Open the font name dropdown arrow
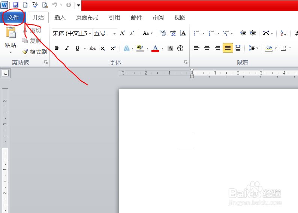 pyautogui.click(x=90, y=34)
